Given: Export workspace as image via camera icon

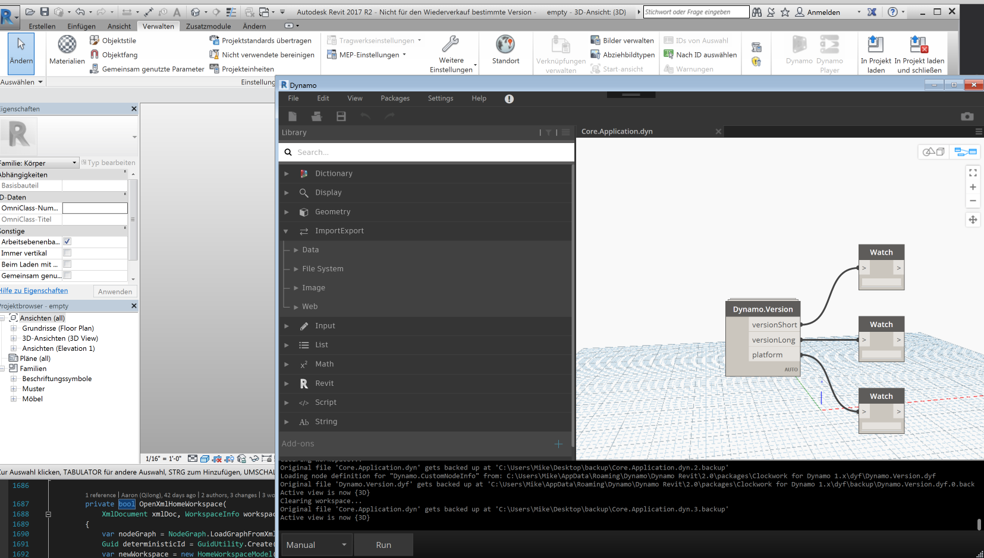Looking at the screenshot, I should (x=968, y=116).
